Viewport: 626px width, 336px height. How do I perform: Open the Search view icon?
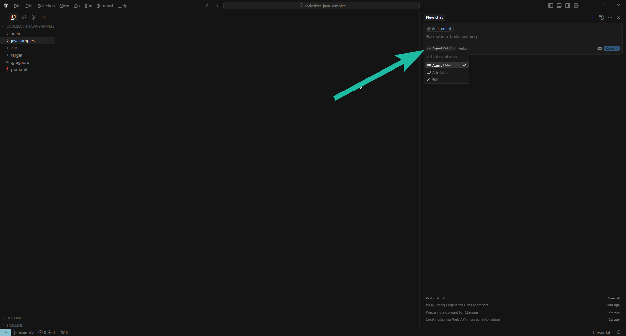[x=24, y=17]
